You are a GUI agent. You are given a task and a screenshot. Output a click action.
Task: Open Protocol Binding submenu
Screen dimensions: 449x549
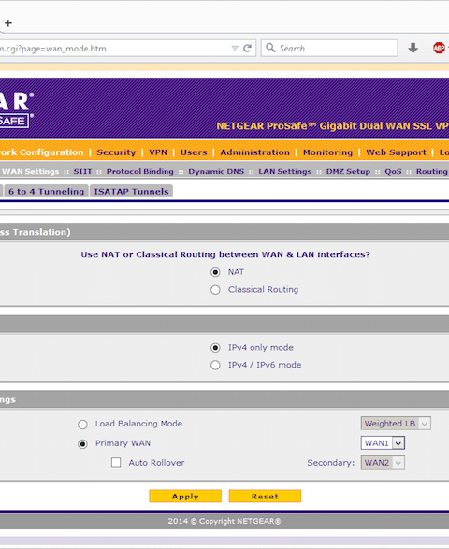tap(140, 171)
